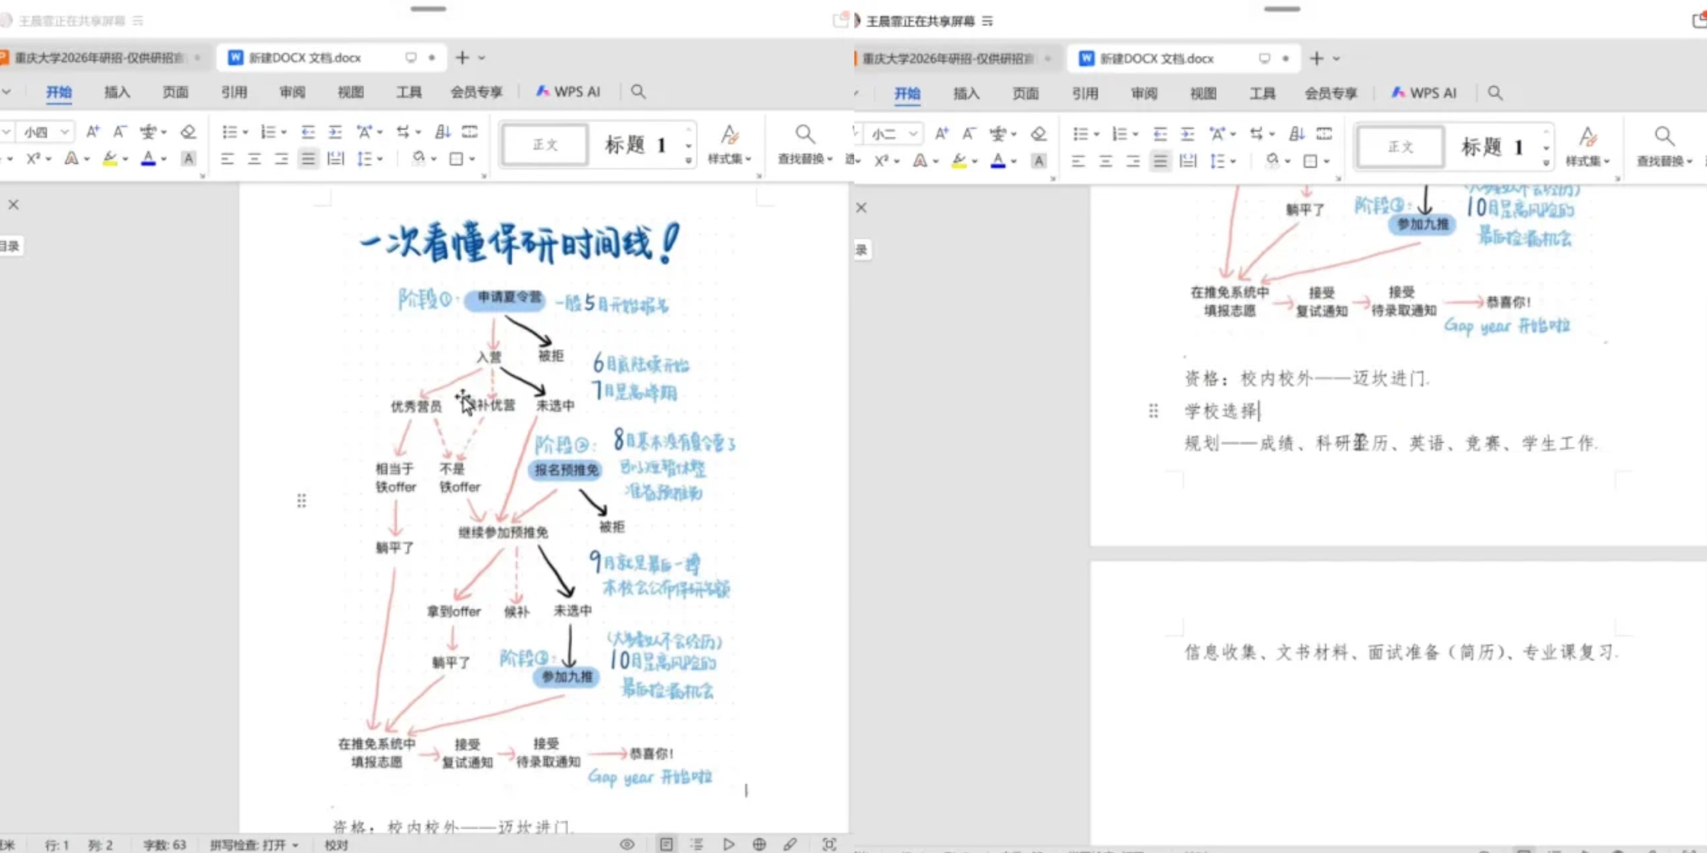Viewport: 1707px width, 853px height.
Task: Click the search magnifier in ribbon tabs
Action: tap(638, 92)
